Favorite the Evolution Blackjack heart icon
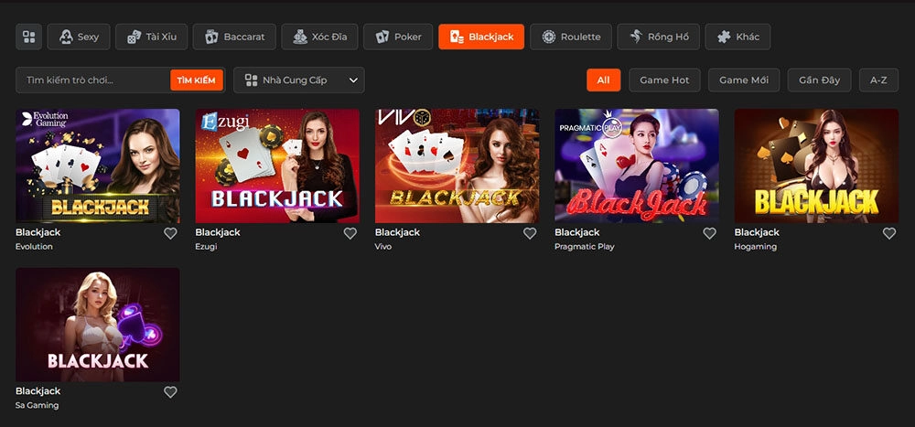Screen dimensions: 915x427 point(170,233)
